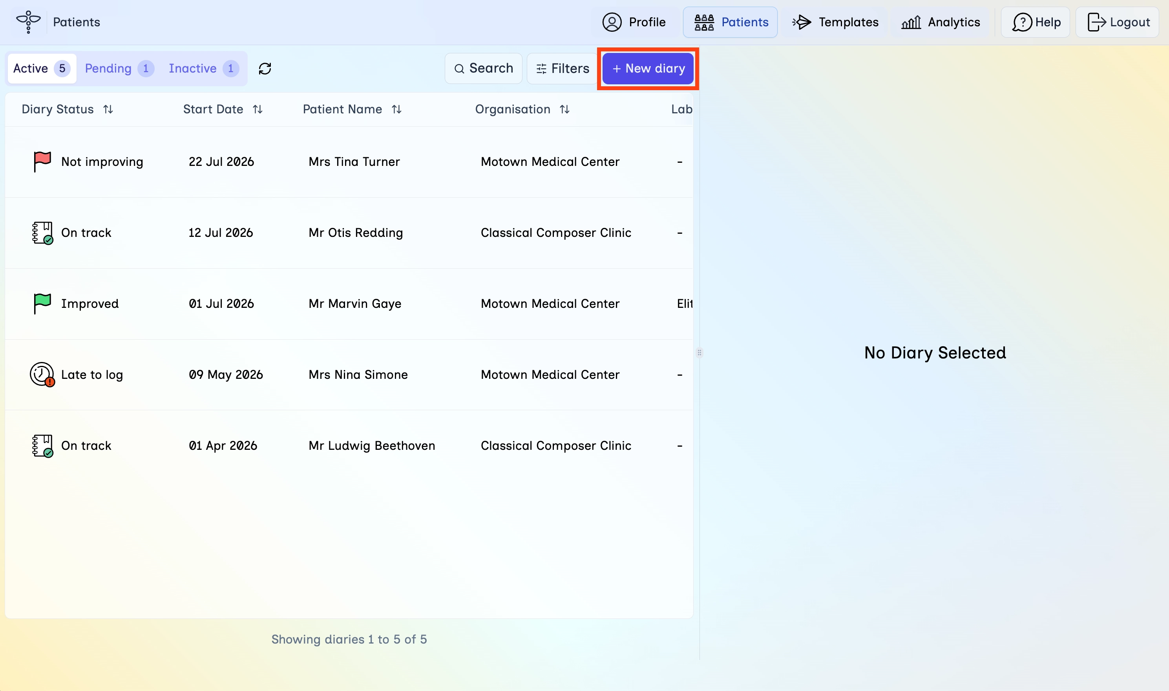Screen dimensions: 1169x691
Task: Sort by Patient Name
Action: click(396, 109)
